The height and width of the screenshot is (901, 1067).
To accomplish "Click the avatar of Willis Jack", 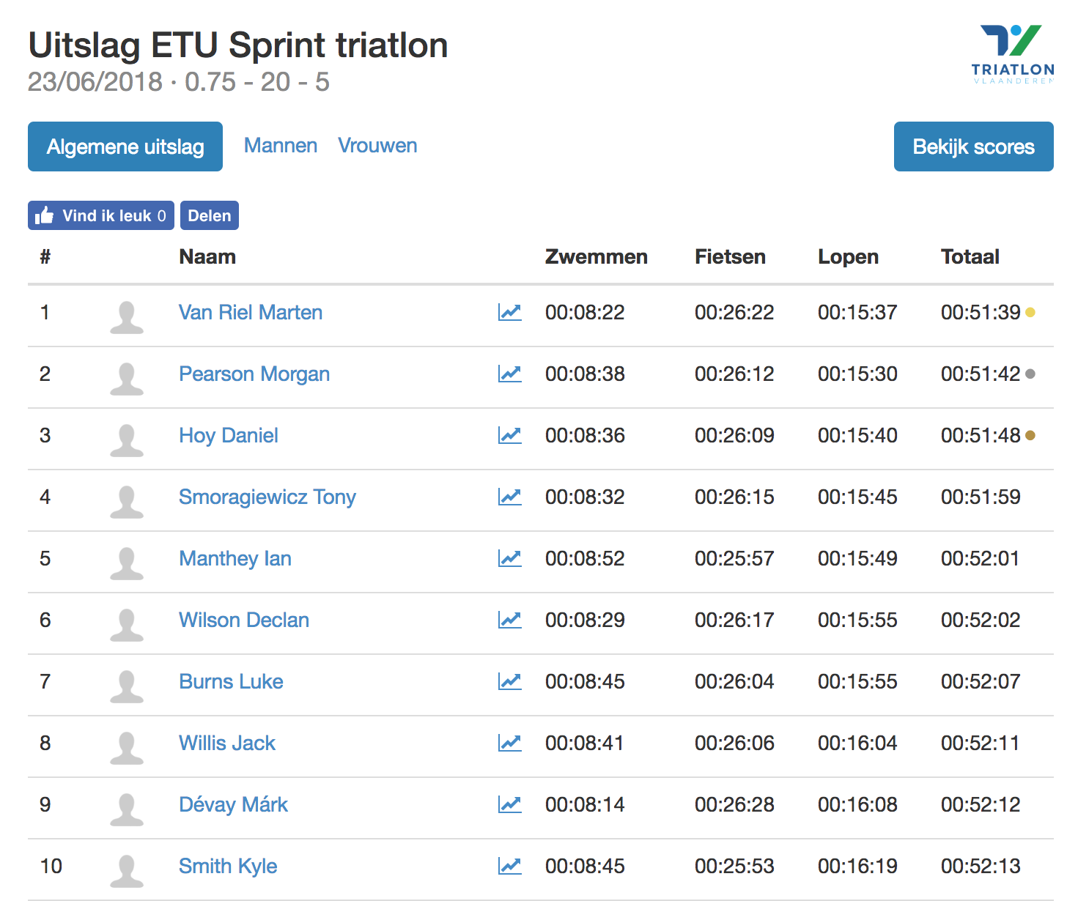I will 127,748.
